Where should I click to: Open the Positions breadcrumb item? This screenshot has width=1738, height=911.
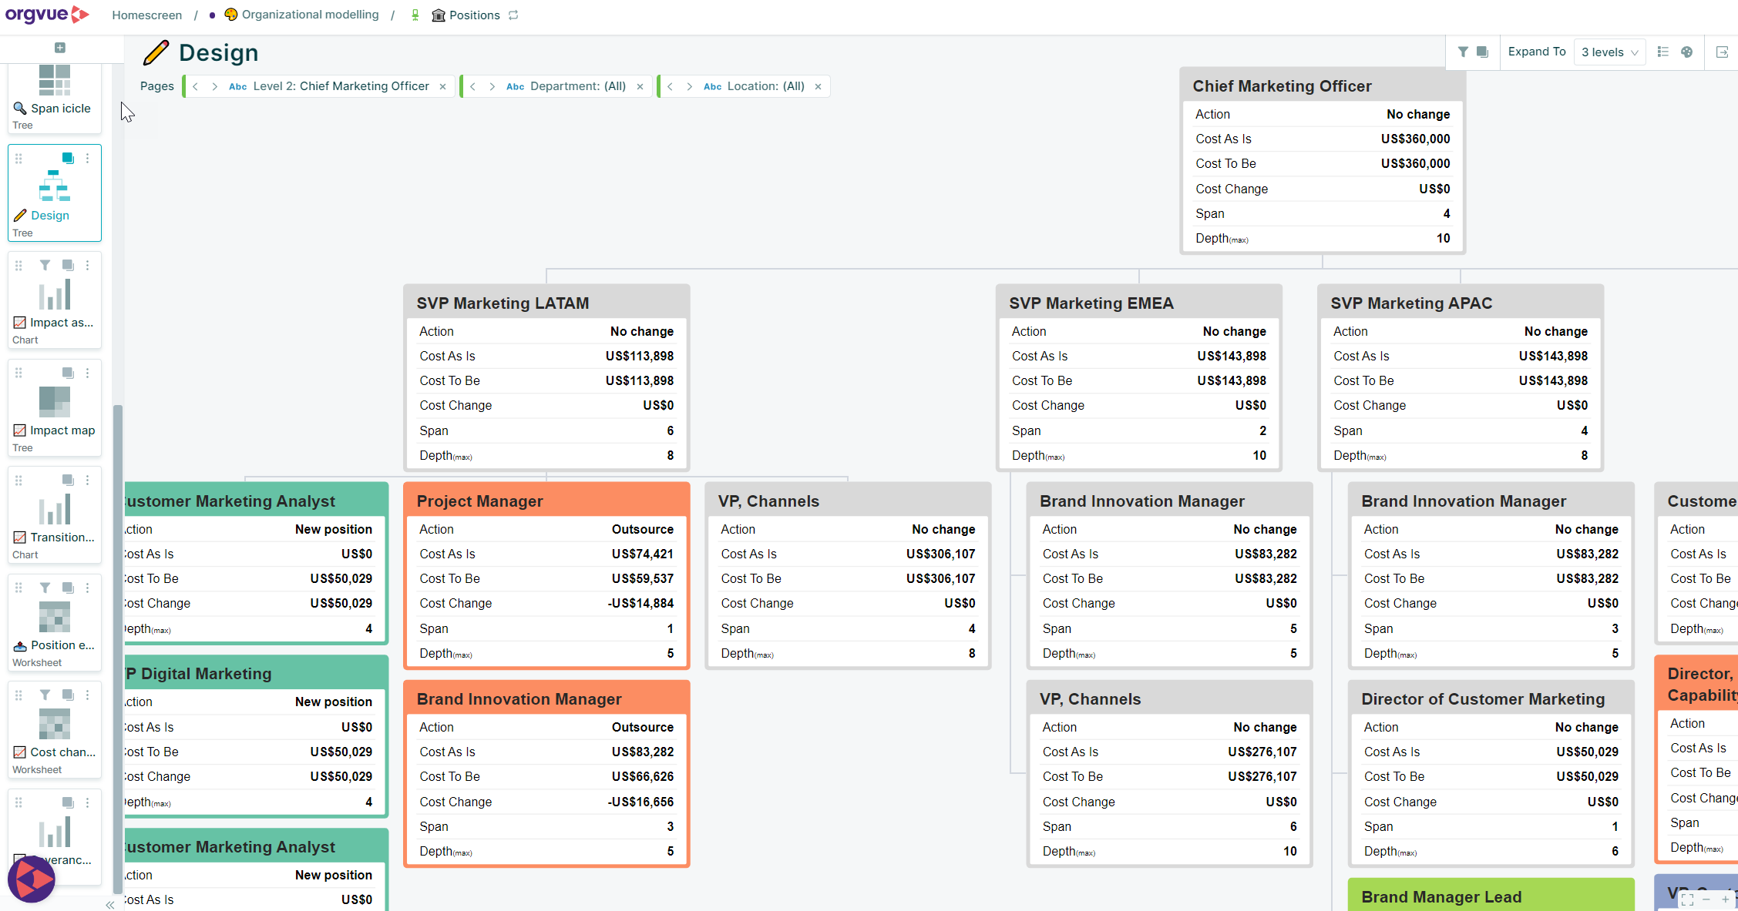(475, 15)
